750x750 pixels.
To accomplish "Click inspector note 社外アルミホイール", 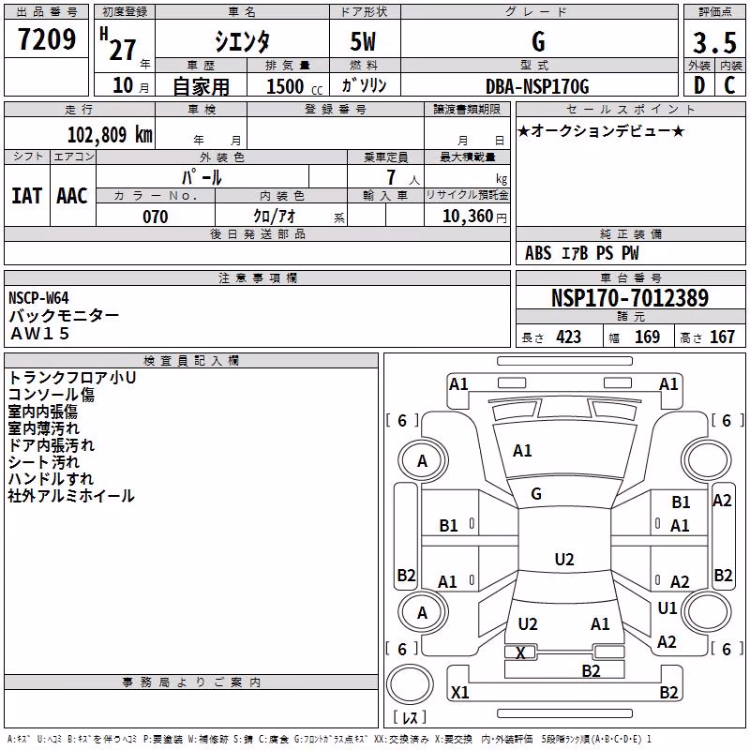I will coord(71,496).
